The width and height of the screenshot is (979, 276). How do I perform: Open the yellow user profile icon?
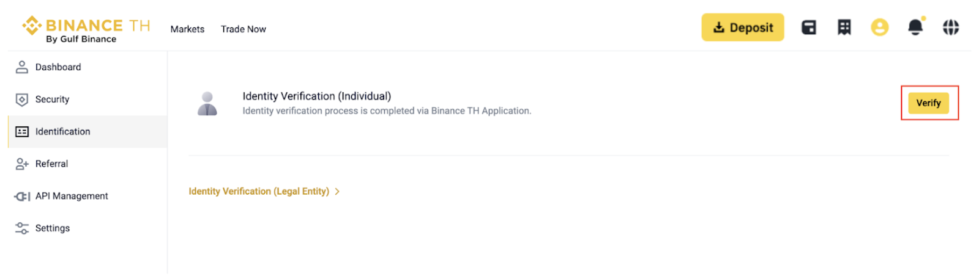pyautogui.click(x=880, y=27)
